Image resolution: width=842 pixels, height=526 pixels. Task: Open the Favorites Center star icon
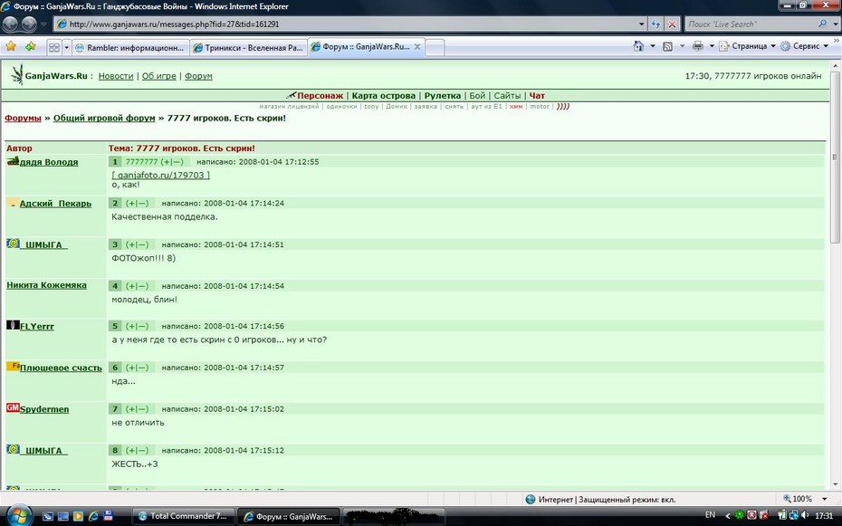pos(11,47)
